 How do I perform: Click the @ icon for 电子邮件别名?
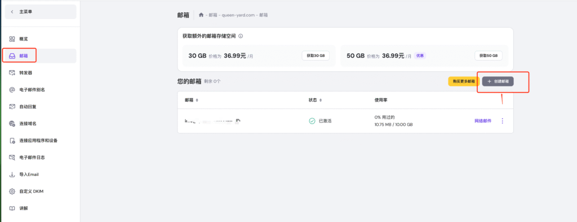click(x=12, y=89)
